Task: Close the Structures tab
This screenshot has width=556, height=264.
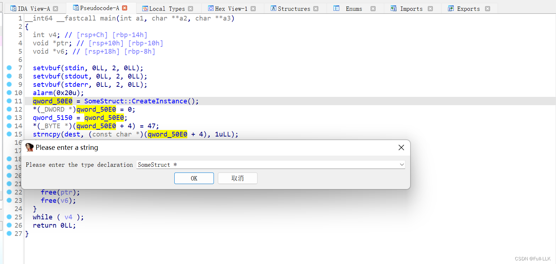Action: pos(316,9)
